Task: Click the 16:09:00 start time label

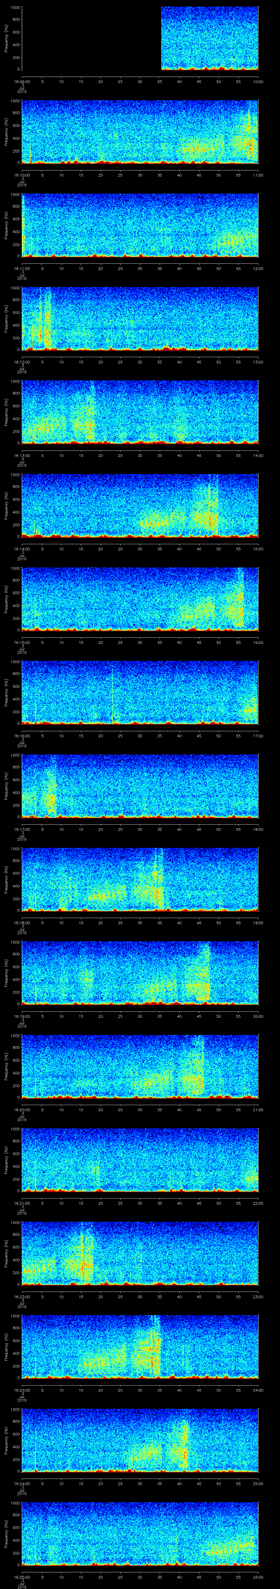Action: point(22,81)
